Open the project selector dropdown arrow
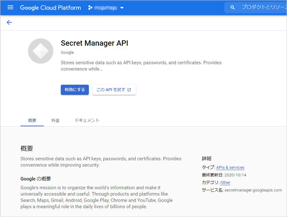 click(122, 8)
